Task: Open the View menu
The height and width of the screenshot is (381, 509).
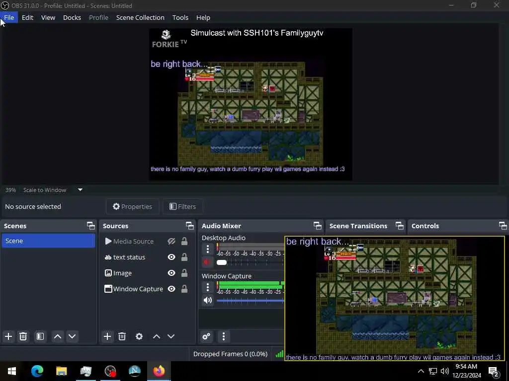Action: click(48, 17)
